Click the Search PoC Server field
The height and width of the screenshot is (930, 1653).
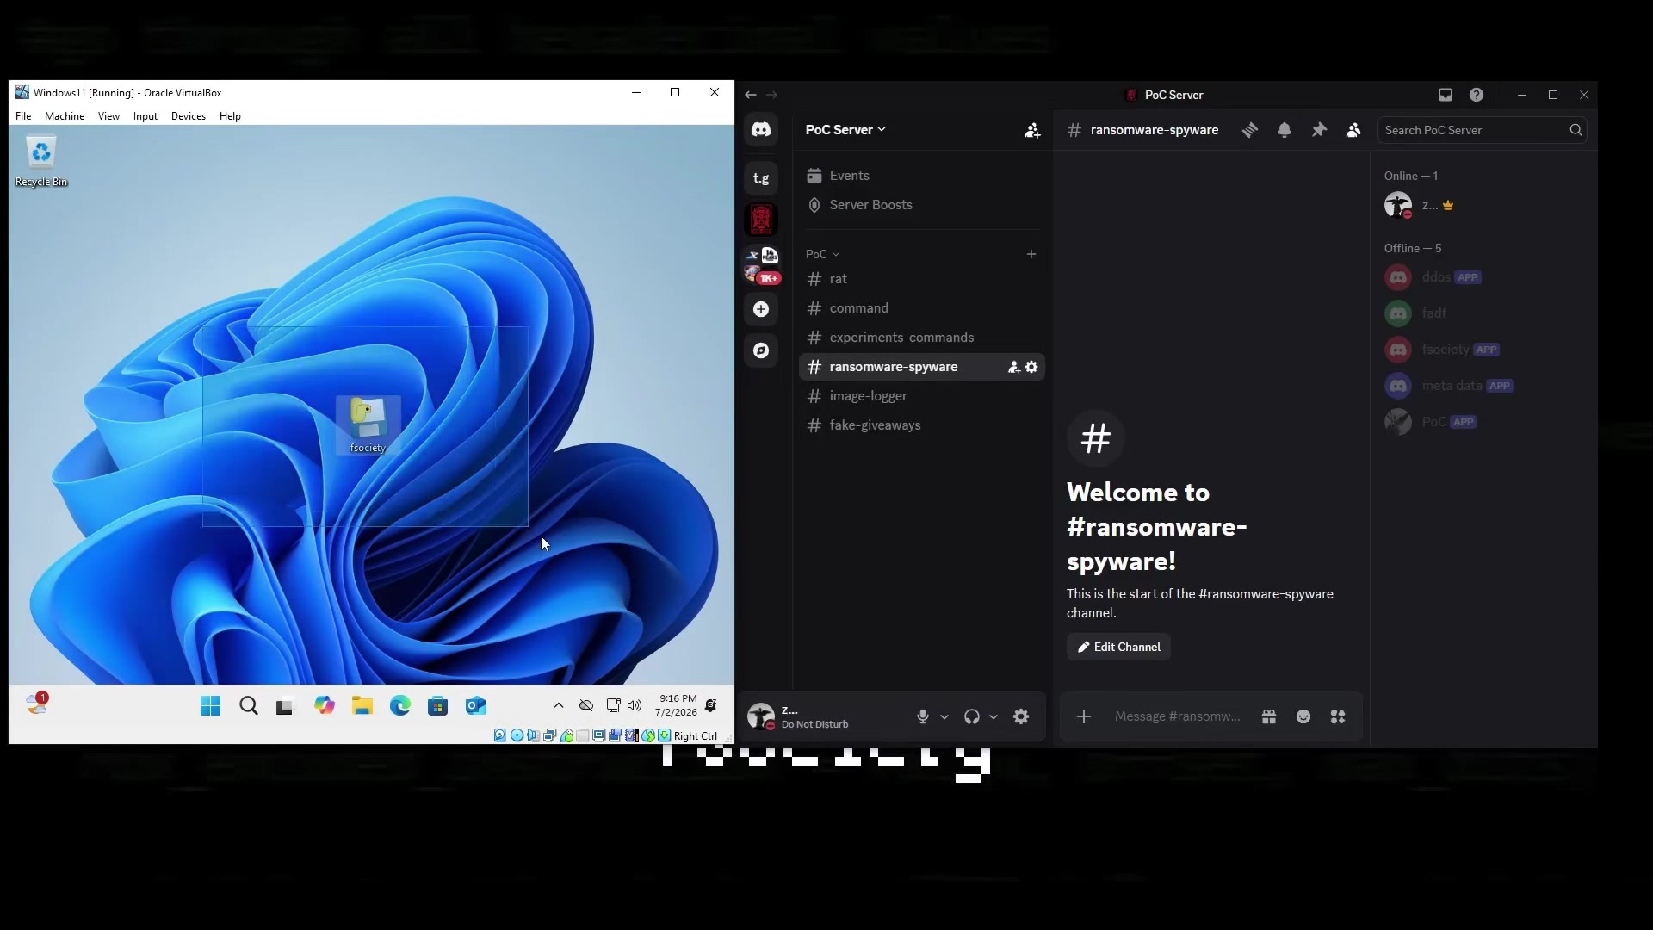pyautogui.click(x=1482, y=130)
